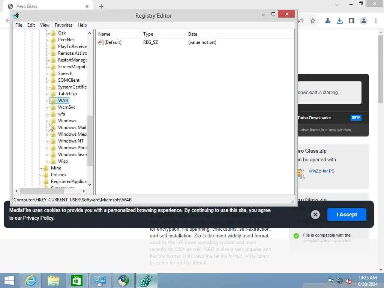384x288 pixels.
Task: Open the browser downloads icon
Action: (x=339, y=21)
